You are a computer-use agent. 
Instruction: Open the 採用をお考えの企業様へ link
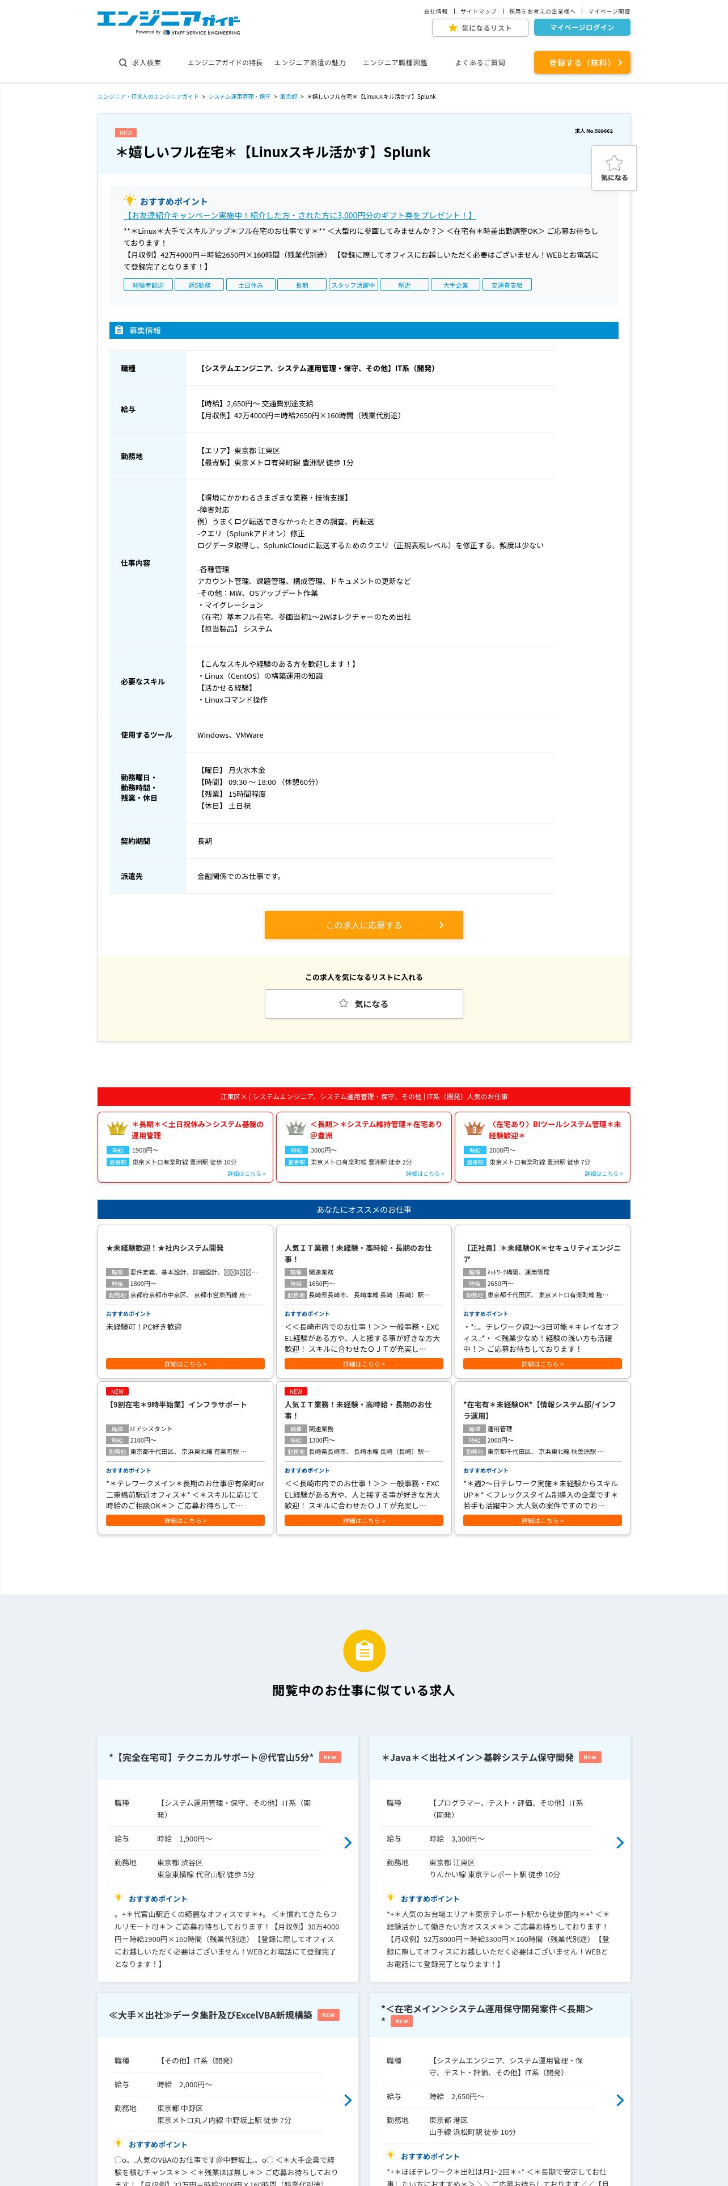[543, 12]
